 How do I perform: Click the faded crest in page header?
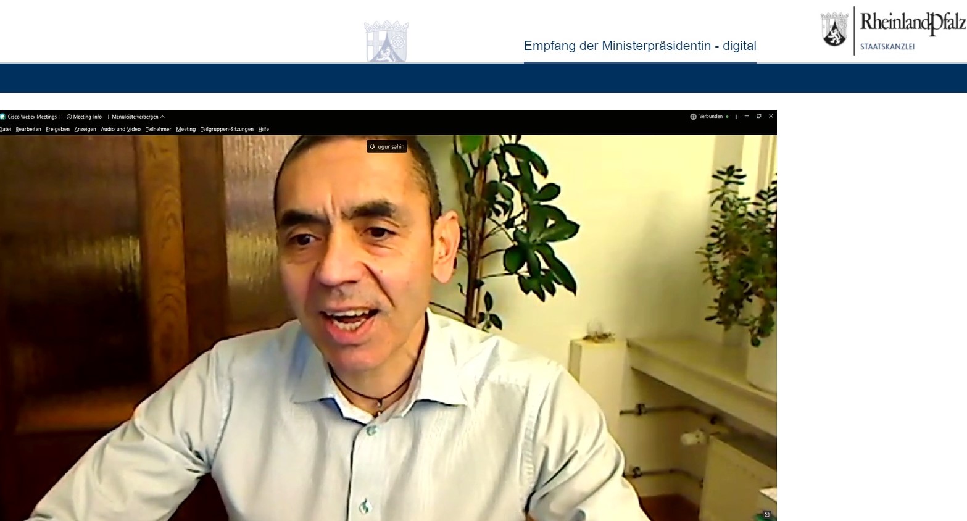point(386,42)
